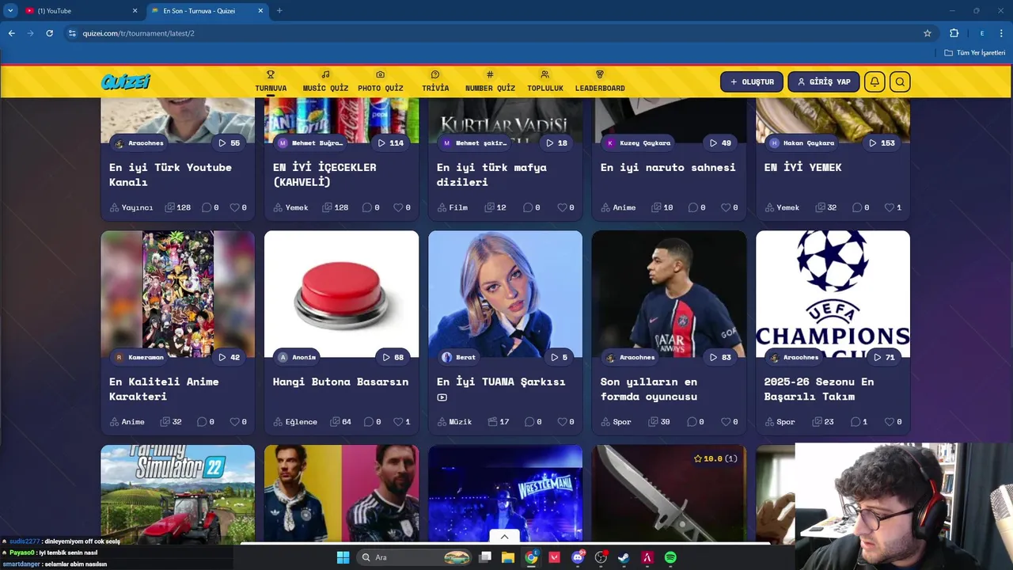Open Discord from taskbar
This screenshot has height=570, width=1013.
[578, 557]
